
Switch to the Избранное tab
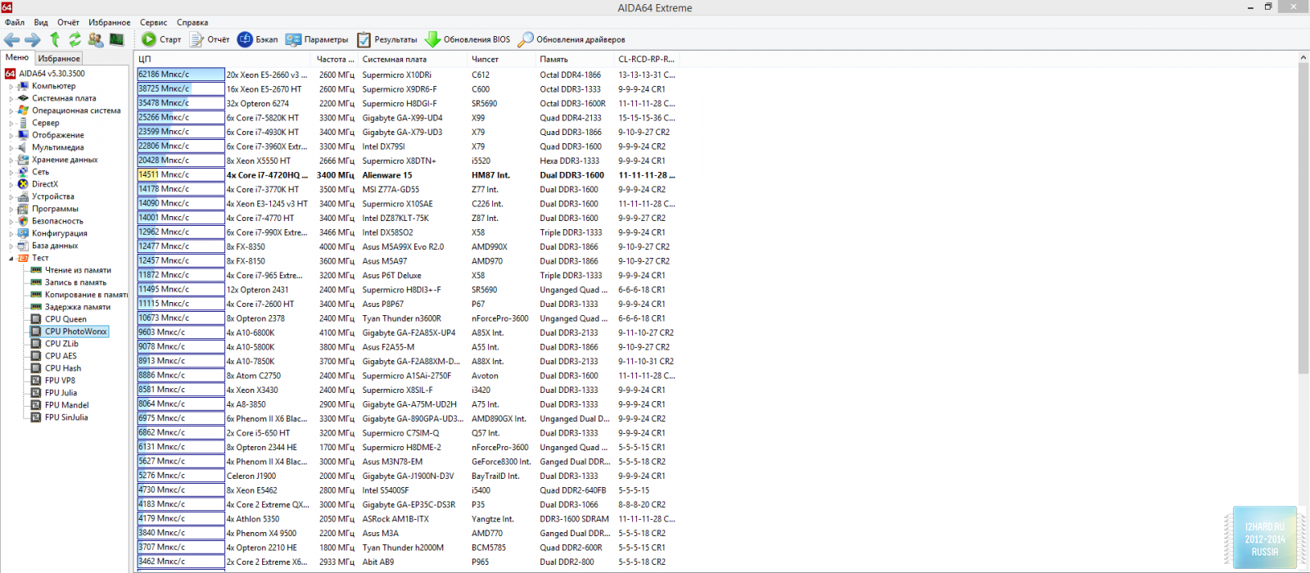[x=59, y=58]
